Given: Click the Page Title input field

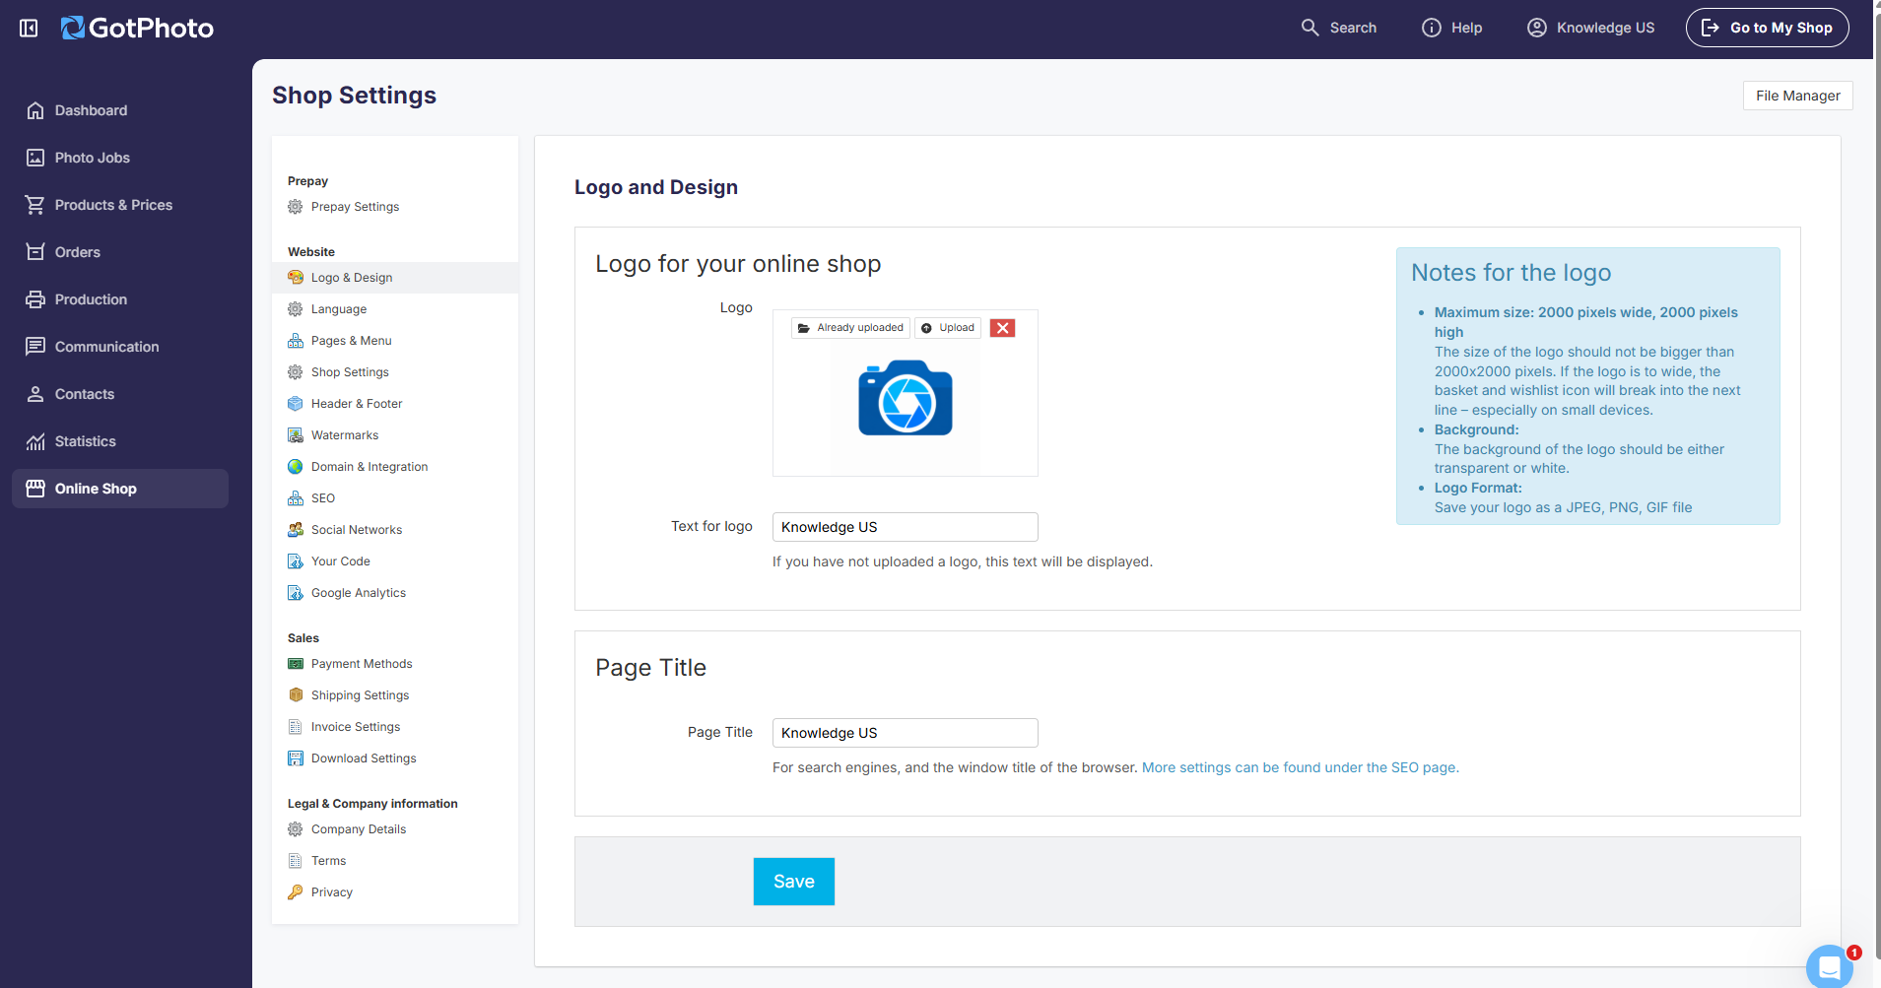Looking at the screenshot, I should [x=906, y=733].
